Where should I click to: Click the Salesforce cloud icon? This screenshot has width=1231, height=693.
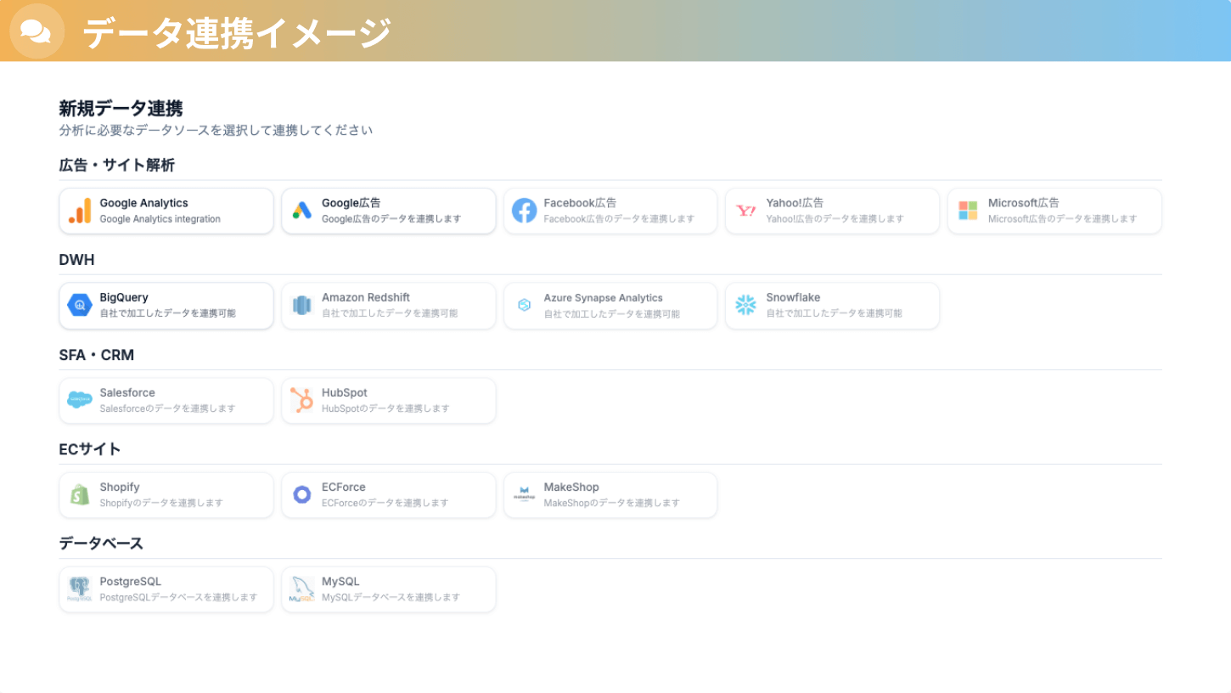(x=80, y=400)
